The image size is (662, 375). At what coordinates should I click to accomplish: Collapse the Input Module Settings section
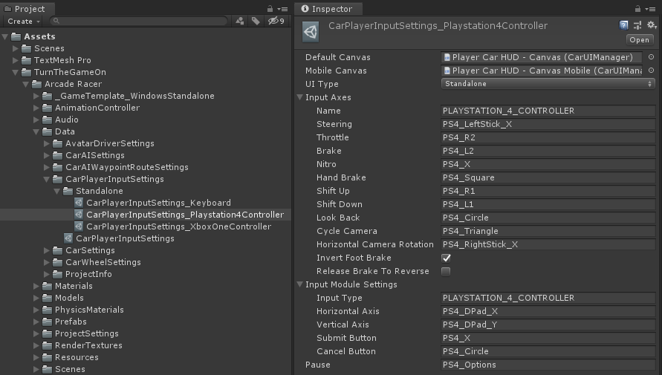(299, 284)
